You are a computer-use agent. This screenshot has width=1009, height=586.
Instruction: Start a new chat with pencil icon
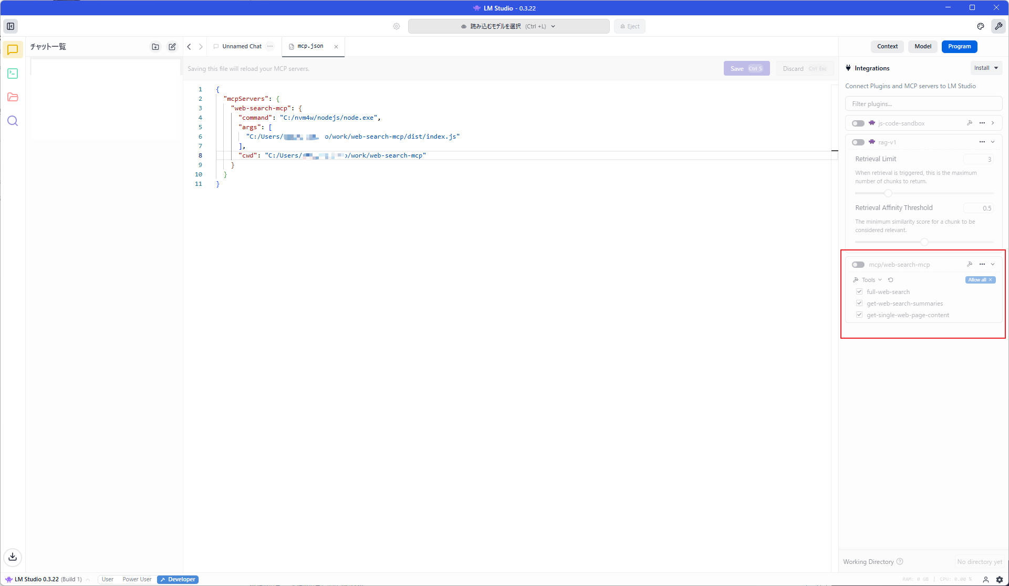(172, 47)
